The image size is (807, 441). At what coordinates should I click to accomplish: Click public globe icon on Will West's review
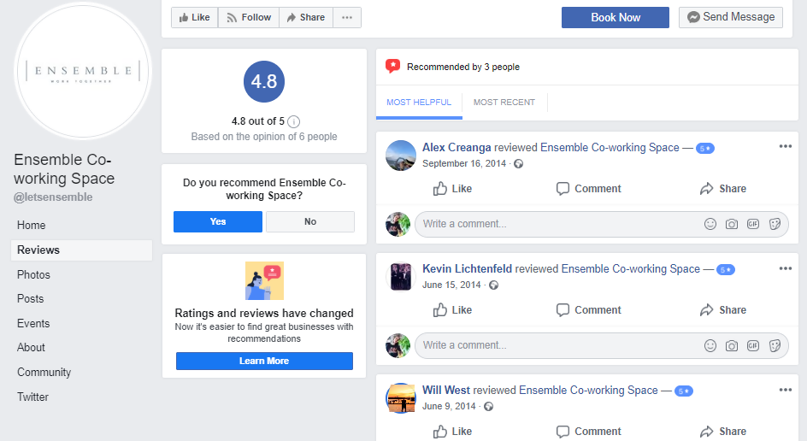488,407
